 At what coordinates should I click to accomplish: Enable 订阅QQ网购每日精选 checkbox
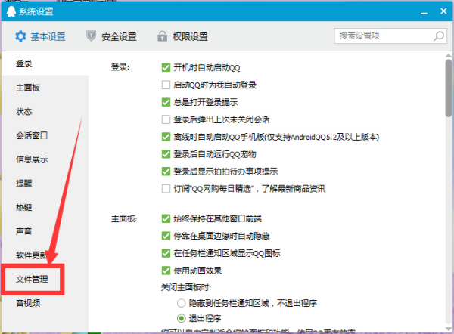pos(166,189)
